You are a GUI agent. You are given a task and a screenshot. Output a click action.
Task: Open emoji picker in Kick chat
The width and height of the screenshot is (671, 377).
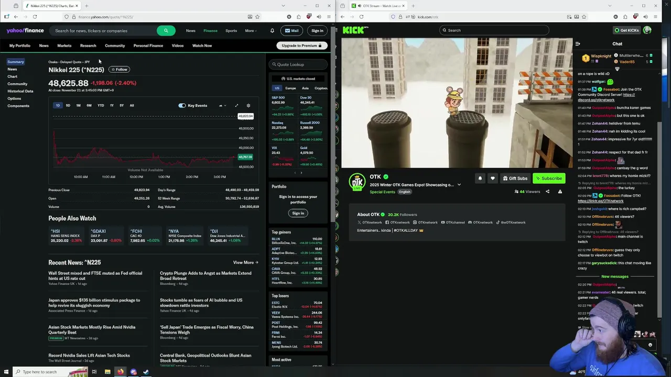coord(650,345)
